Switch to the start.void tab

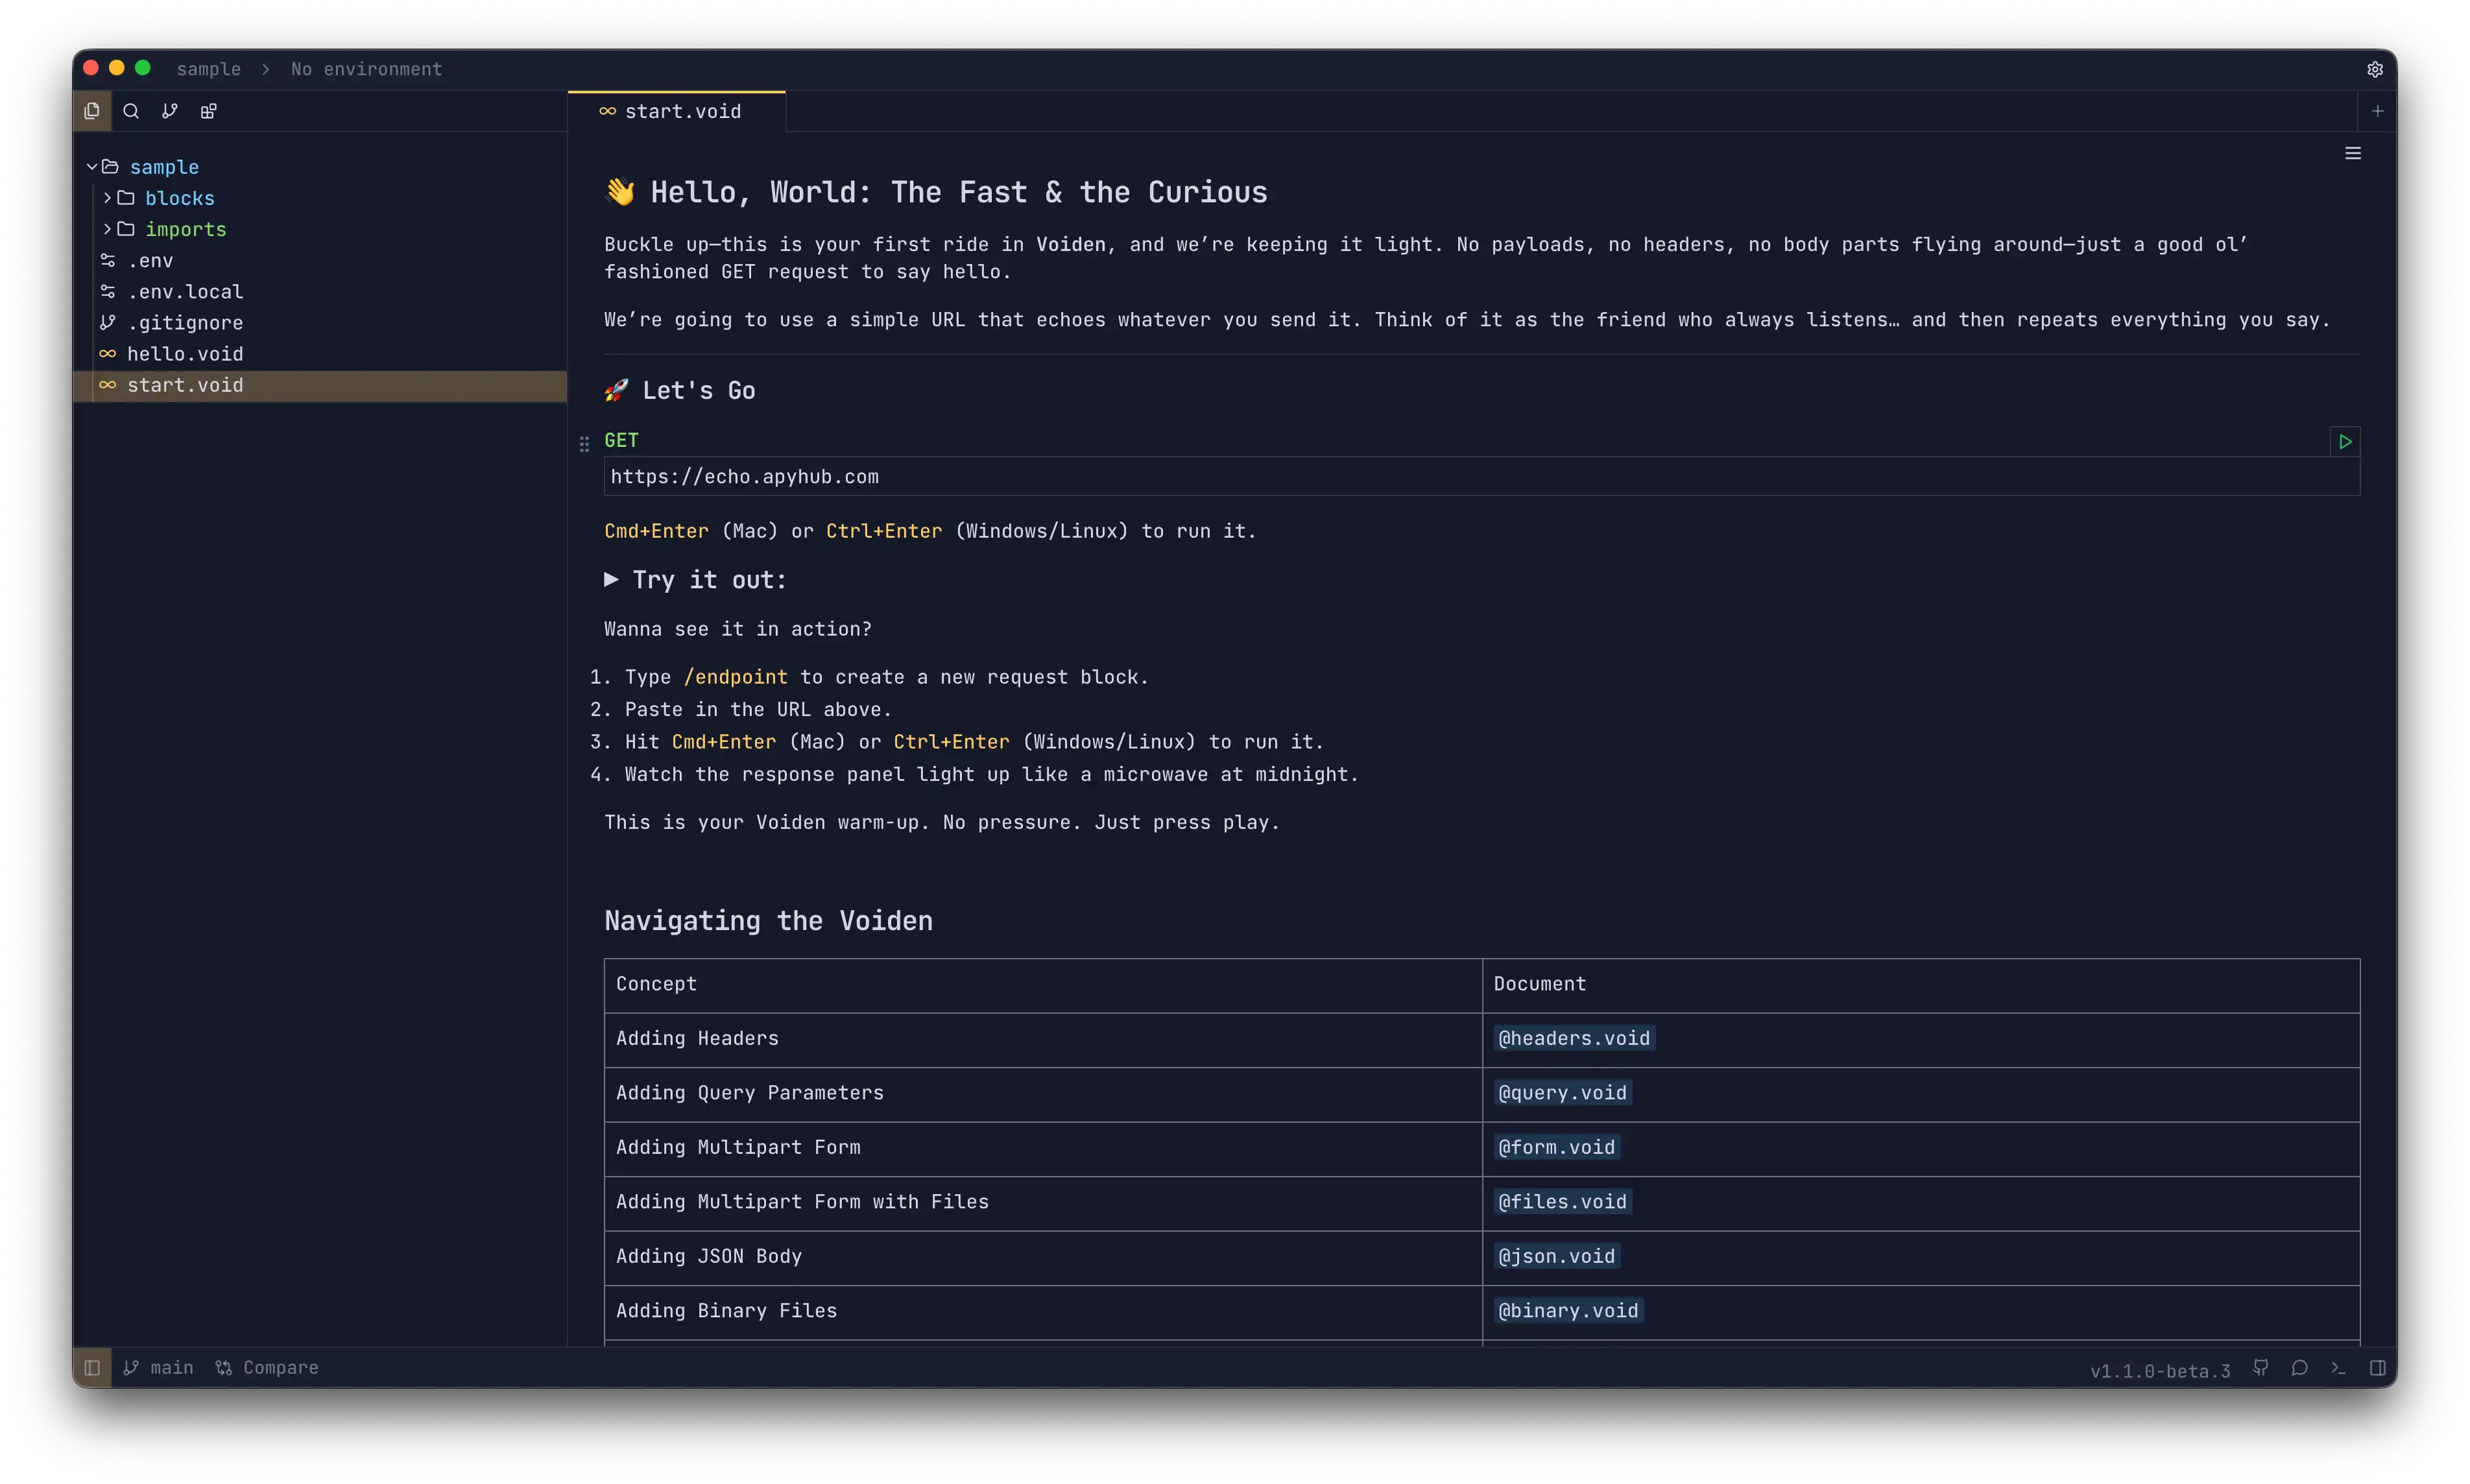[682, 111]
